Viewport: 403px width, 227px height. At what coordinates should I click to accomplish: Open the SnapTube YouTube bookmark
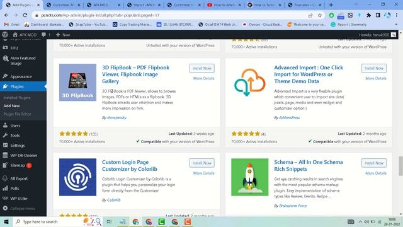(x=88, y=25)
